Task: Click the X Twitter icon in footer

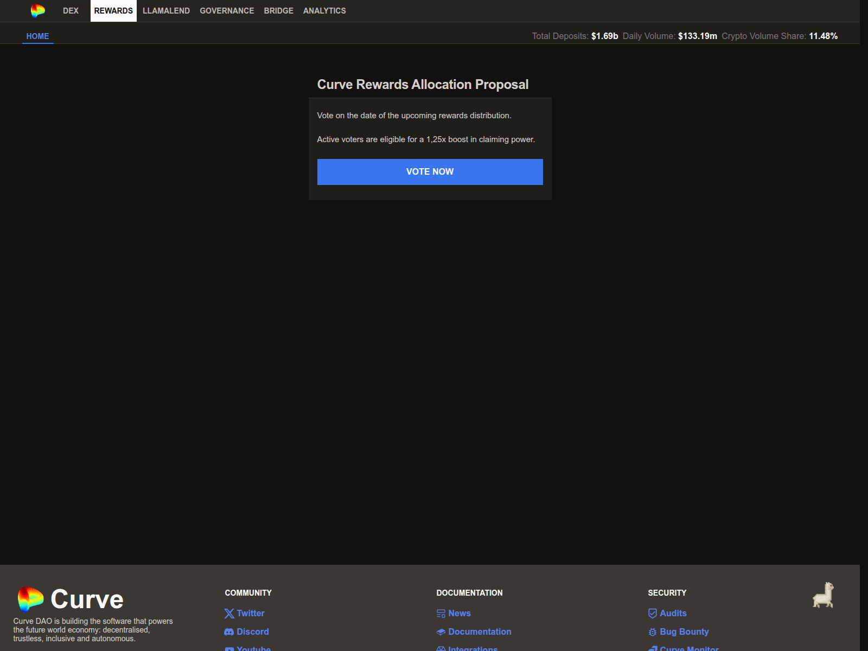Action: click(x=229, y=614)
